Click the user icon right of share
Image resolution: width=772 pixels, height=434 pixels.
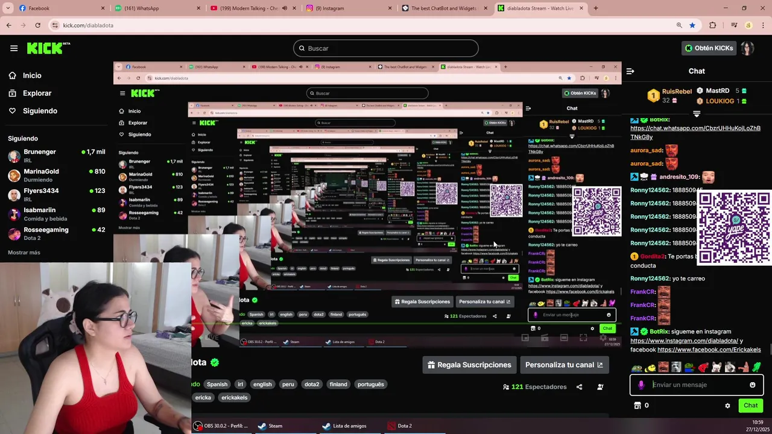(x=600, y=387)
